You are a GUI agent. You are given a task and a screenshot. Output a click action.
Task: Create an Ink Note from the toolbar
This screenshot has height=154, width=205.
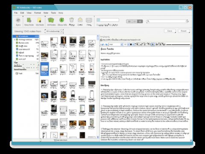point(39,20)
